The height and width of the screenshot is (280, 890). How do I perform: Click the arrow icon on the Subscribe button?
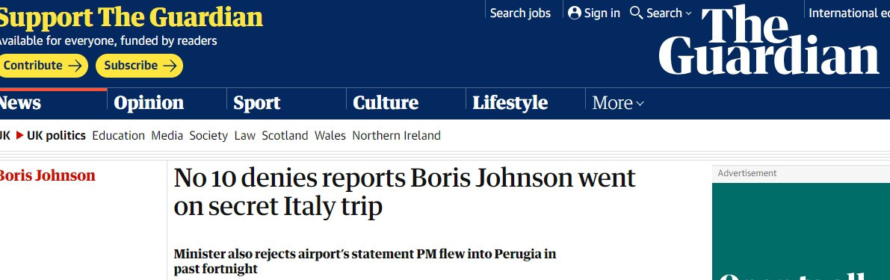170,66
